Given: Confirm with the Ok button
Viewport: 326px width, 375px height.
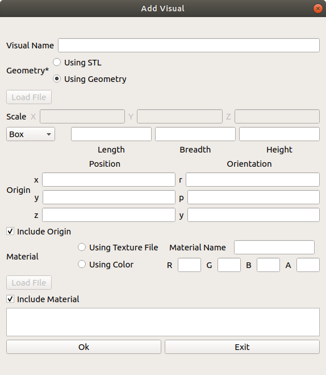Looking at the screenshot, I should click(83, 347).
